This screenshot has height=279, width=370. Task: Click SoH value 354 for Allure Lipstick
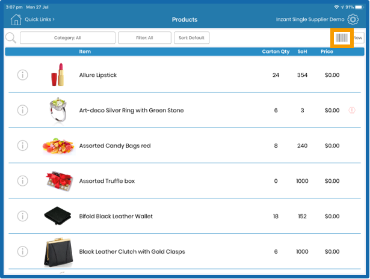coord(302,75)
